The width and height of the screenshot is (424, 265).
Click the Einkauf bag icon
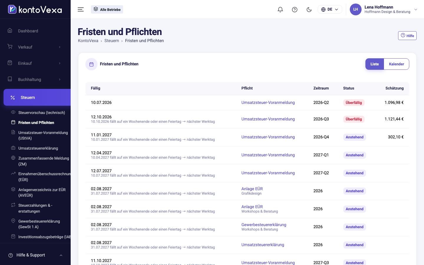point(10,63)
